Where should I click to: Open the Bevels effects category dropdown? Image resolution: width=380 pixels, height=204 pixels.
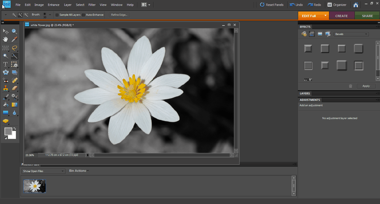351,34
